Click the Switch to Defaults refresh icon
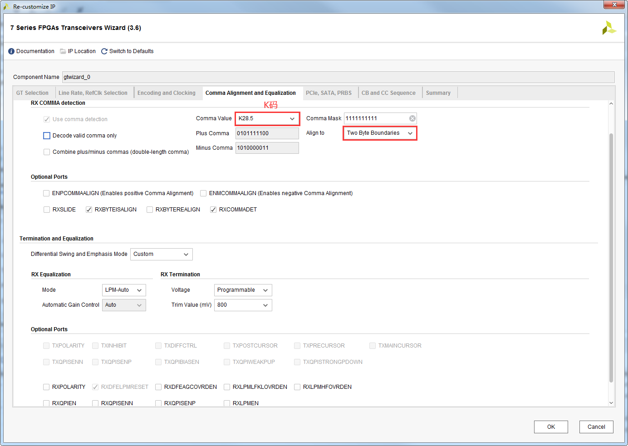The width and height of the screenshot is (628, 446). 104,51
